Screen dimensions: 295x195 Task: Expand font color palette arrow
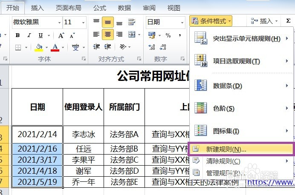pyautogui.click(x=63, y=47)
